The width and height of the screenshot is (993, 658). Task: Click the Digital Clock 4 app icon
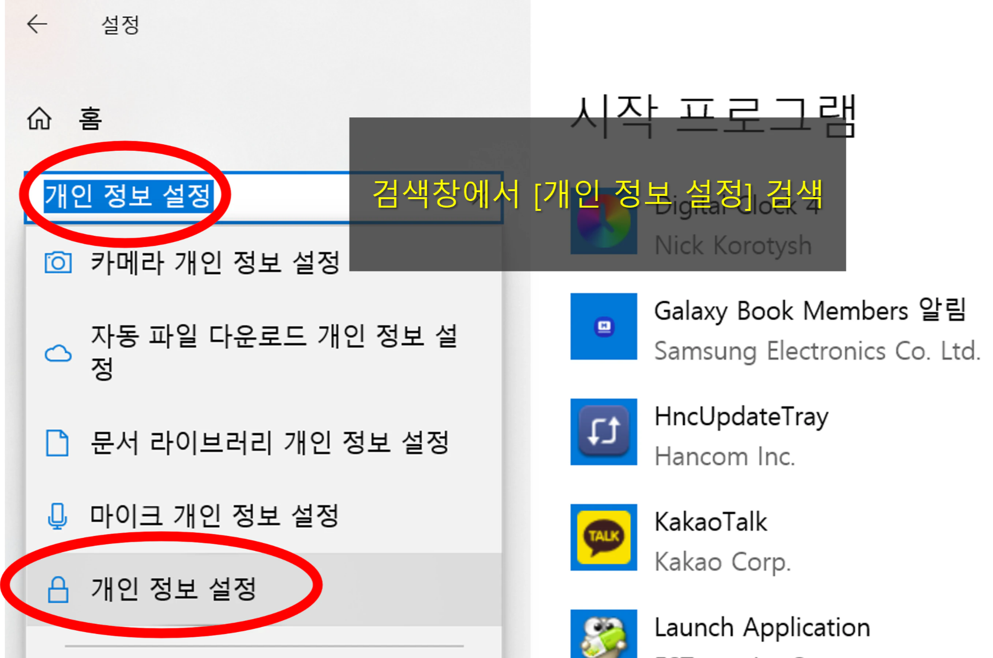click(603, 221)
